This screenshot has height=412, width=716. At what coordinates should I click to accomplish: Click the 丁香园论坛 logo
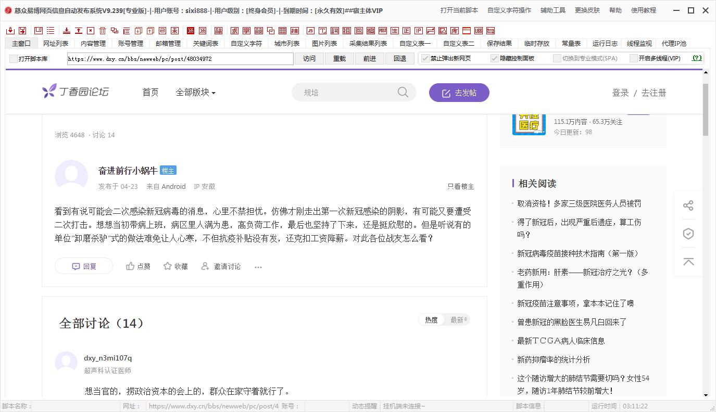(76, 92)
